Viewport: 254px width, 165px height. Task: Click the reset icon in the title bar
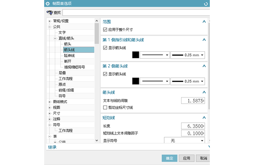[x=205, y=4]
